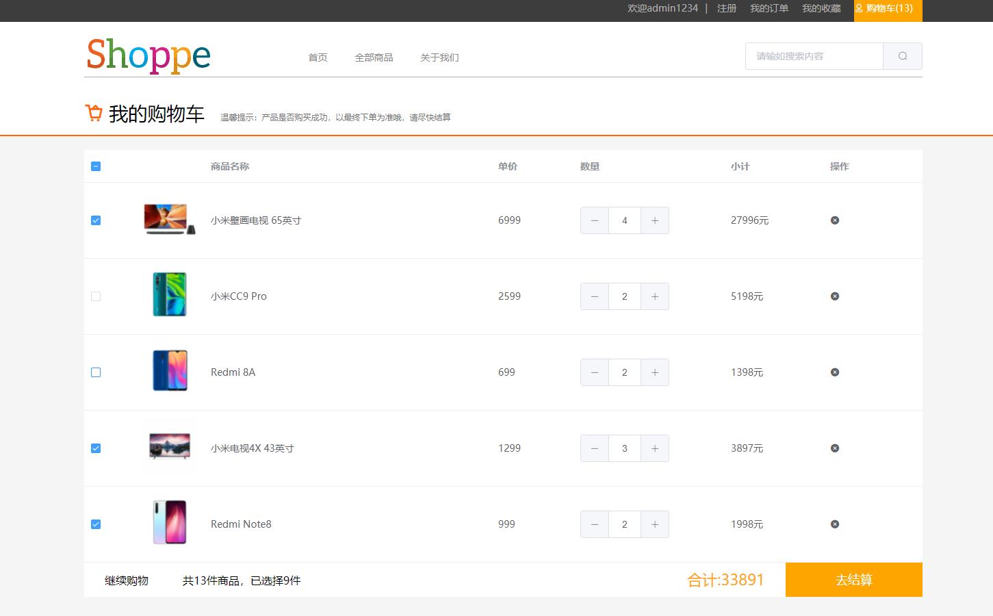Increase quantity of Redmi Note8
The height and width of the screenshot is (616, 993).
[x=655, y=524]
